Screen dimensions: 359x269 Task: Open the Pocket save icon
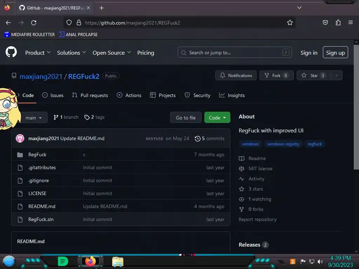[x=325, y=22]
